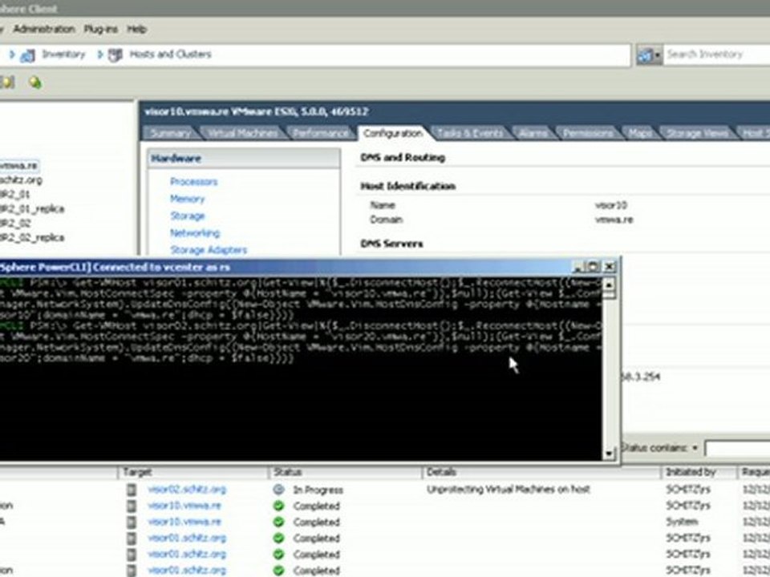Image resolution: width=770 pixels, height=577 pixels.
Task: Switch to the Performance tab
Action: (320, 133)
